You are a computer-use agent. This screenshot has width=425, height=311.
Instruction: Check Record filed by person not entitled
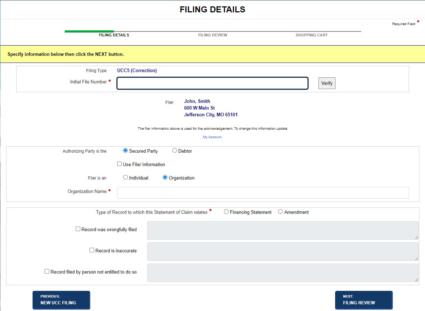click(47, 271)
